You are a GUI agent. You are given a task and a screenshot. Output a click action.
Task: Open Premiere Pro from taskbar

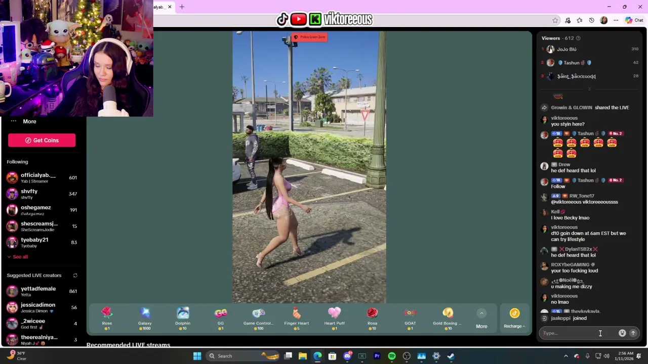377,356
